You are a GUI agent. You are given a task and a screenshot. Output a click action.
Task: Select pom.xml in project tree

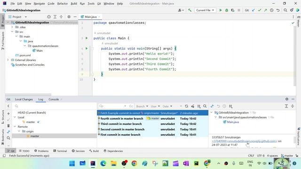tap(25, 55)
